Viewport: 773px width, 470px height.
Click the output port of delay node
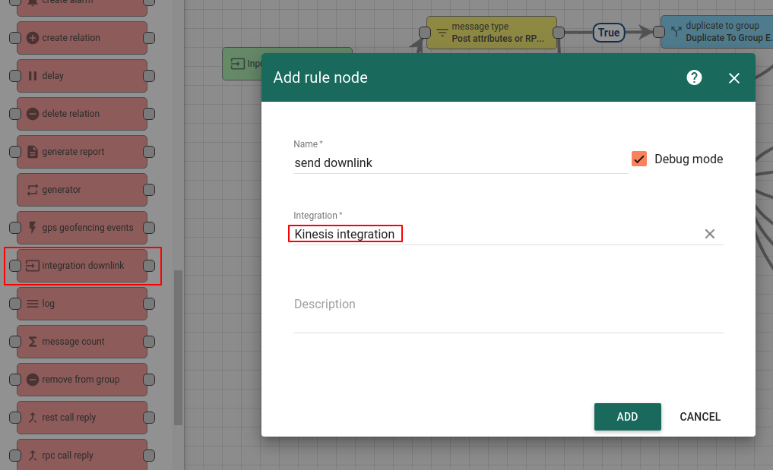tap(149, 76)
